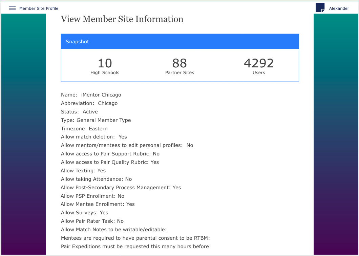The image size is (359, 256).
Task: Select the Snapshot panel header
Action: [x=180, y=41]
